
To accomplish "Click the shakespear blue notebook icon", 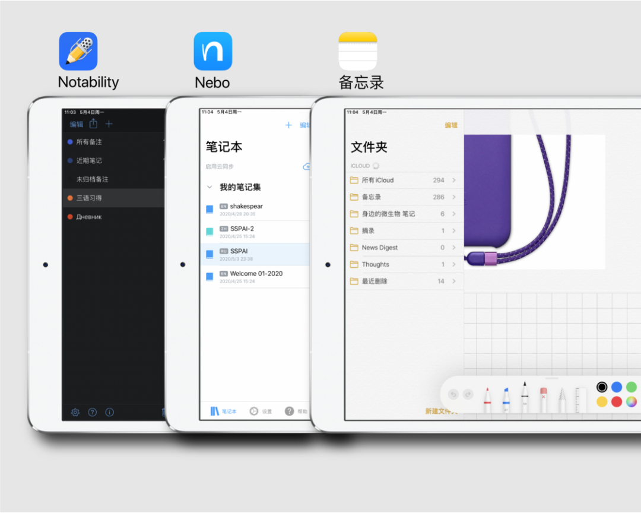I will tap(210, 210).
